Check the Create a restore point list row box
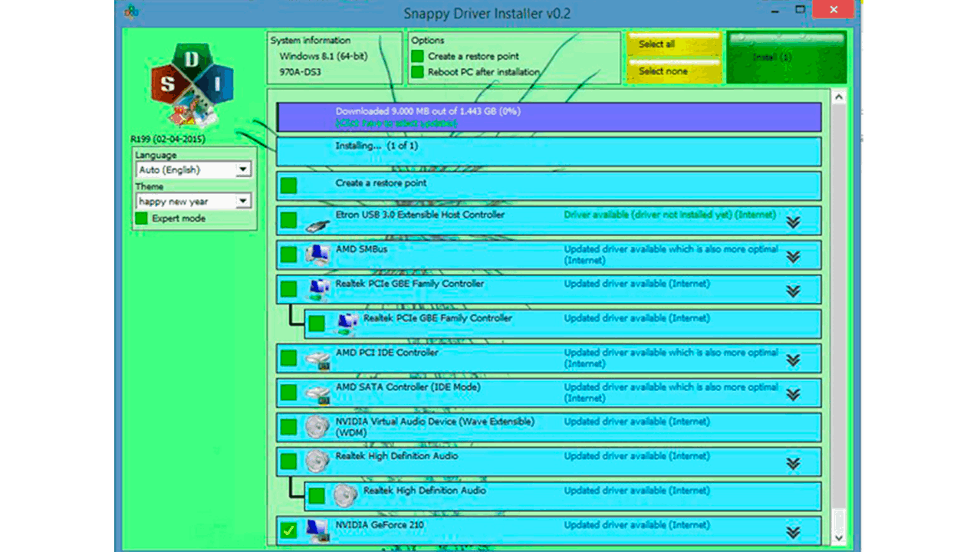This screenshot has width=980, height=552. click(x=288, y=186)
